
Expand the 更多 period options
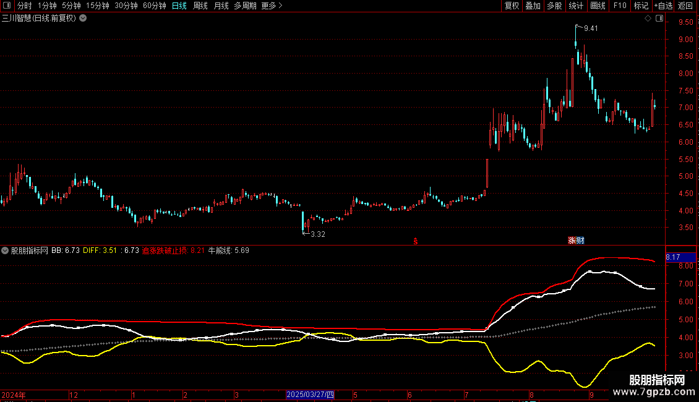272,6
